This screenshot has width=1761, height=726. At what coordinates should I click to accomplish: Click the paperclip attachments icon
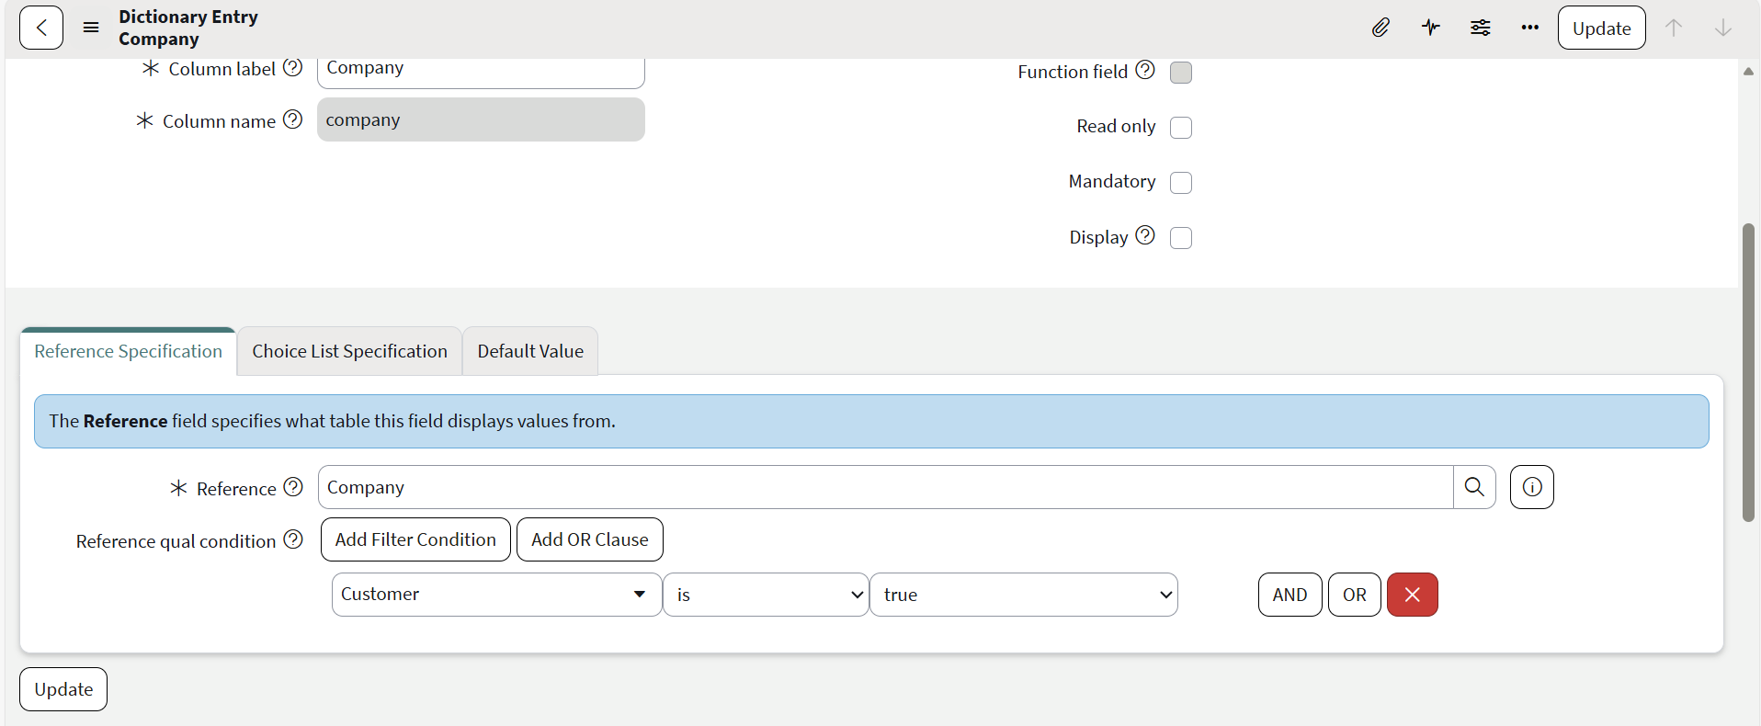[x=1380, y=28]
